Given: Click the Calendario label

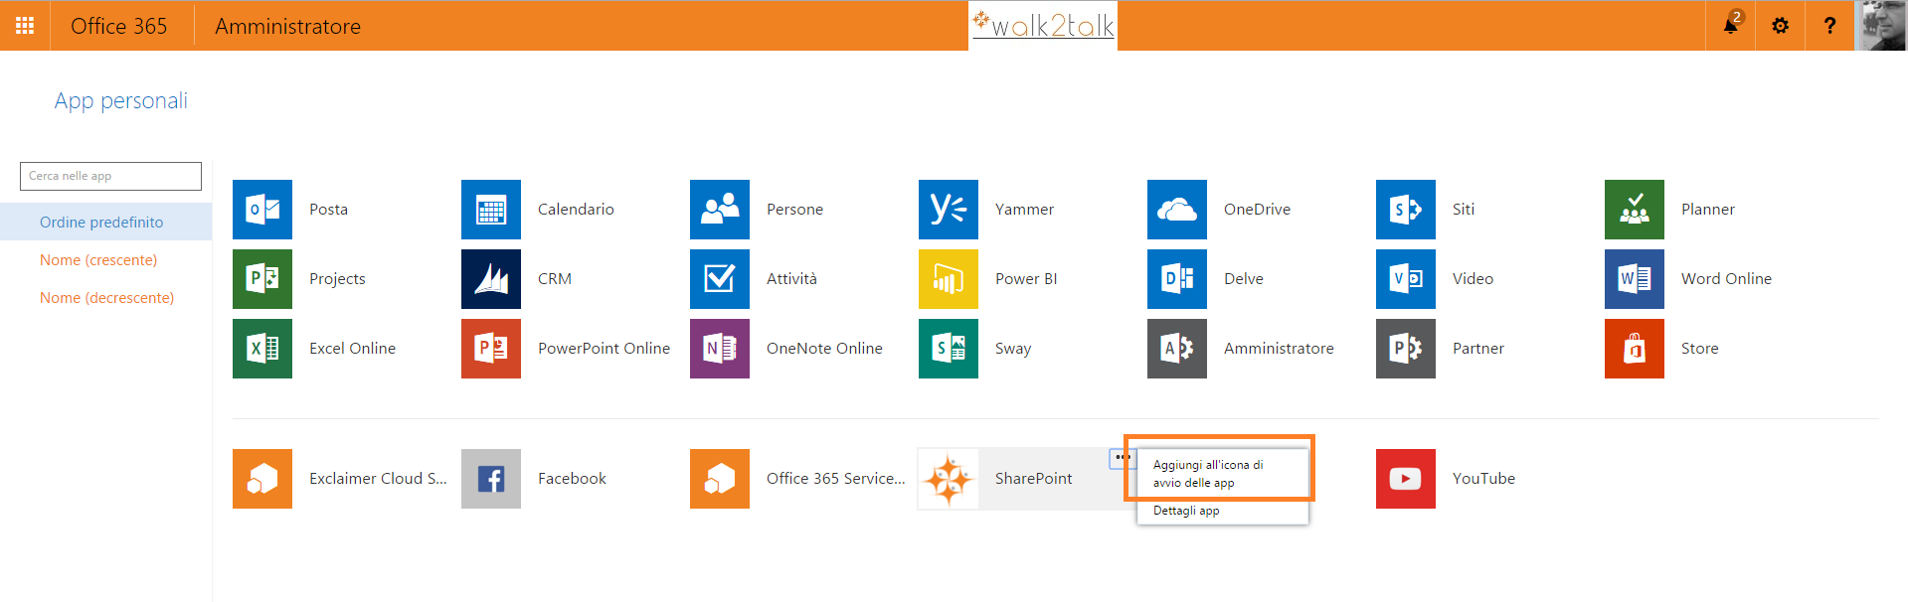Looking at the screenshot, I should 576,210.
